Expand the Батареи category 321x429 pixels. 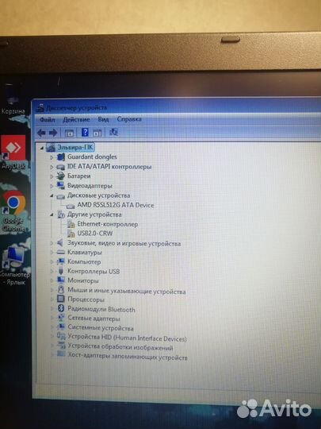tap(52, 176)
